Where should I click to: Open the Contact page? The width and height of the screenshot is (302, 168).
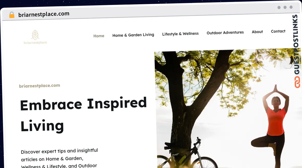pyautogui.click(x=278, y=31)
